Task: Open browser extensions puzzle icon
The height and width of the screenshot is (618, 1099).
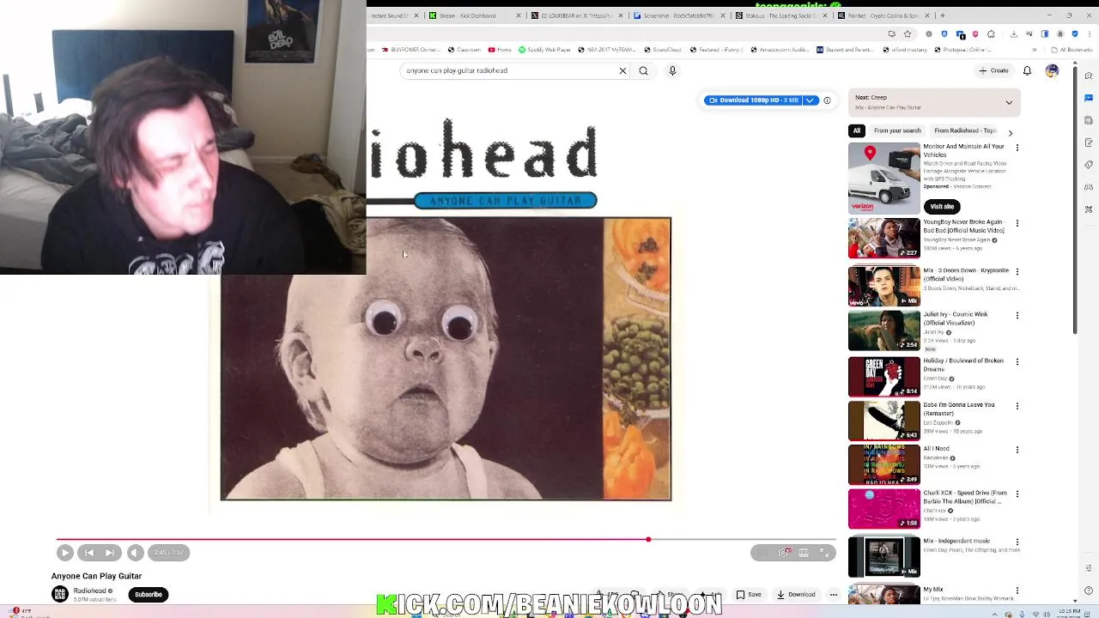Action: tap(991, 33)
